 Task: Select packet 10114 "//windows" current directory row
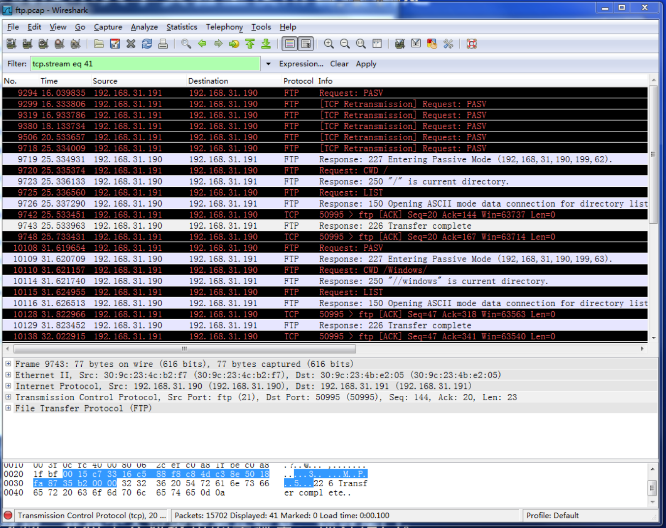pyautogui.click(x=325, y=281)
